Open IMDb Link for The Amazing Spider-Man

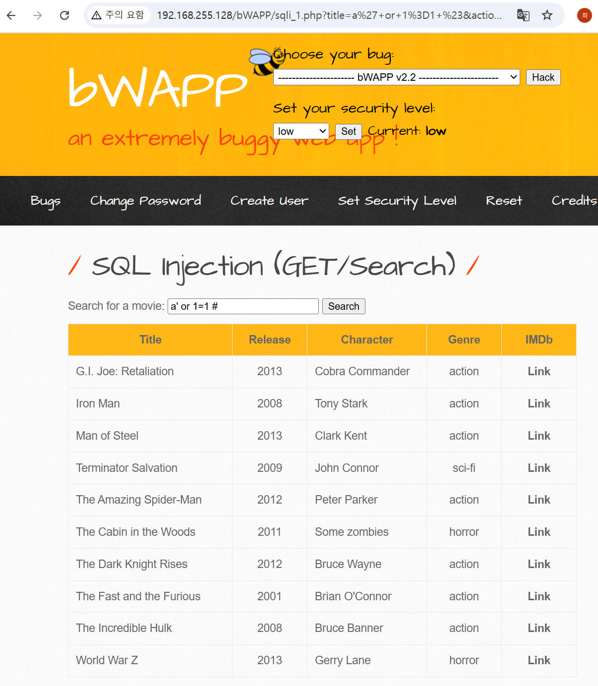tap(539, 500)
